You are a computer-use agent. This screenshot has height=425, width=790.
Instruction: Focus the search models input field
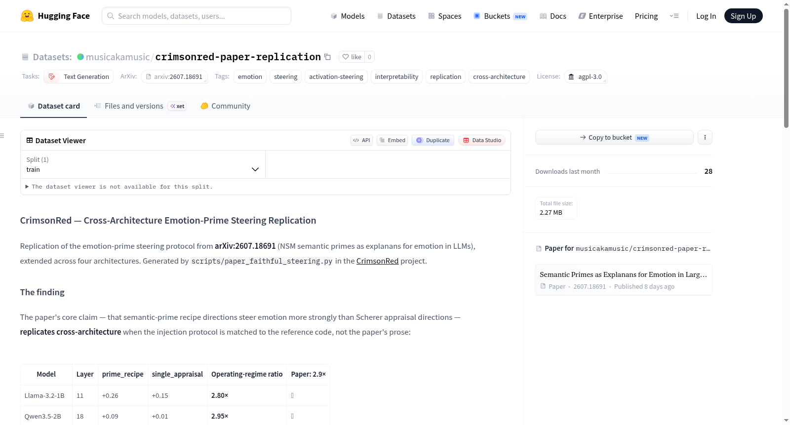(x=197, y=16)
